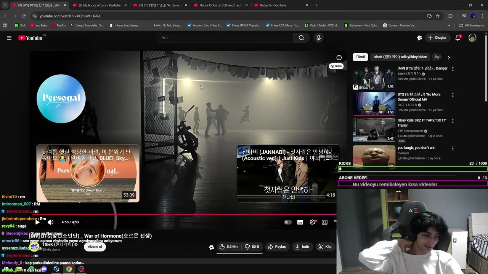Viewport: 488px width, 274px height.
Task: Open the media control icon in Chrome toolbar
Action: (x=464, y=16)
